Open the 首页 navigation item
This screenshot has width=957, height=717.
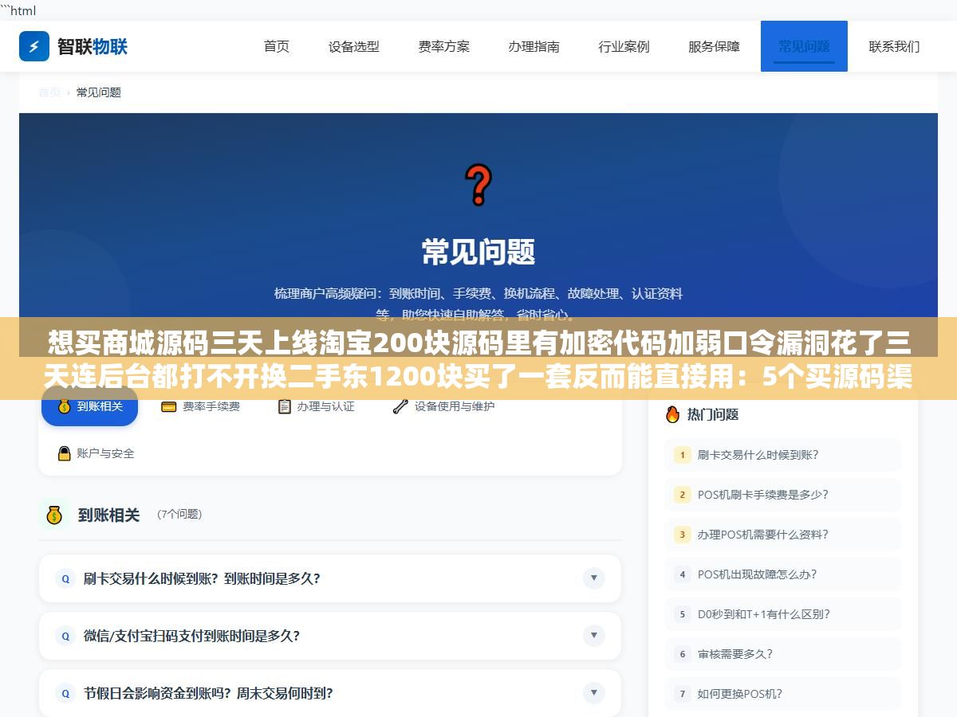pos(277,46)
